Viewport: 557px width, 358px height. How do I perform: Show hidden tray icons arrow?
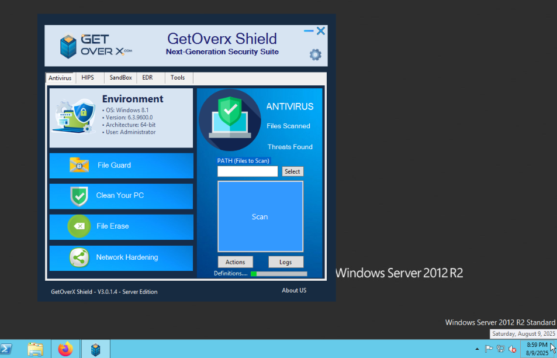[477, 349]
